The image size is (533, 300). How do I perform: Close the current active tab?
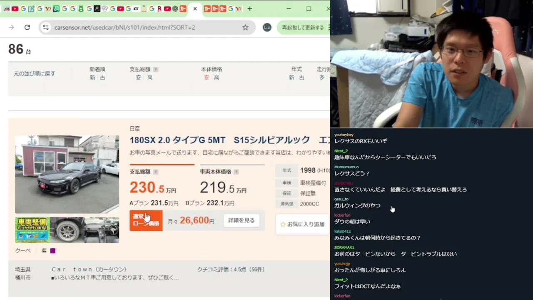click(195, 9)
